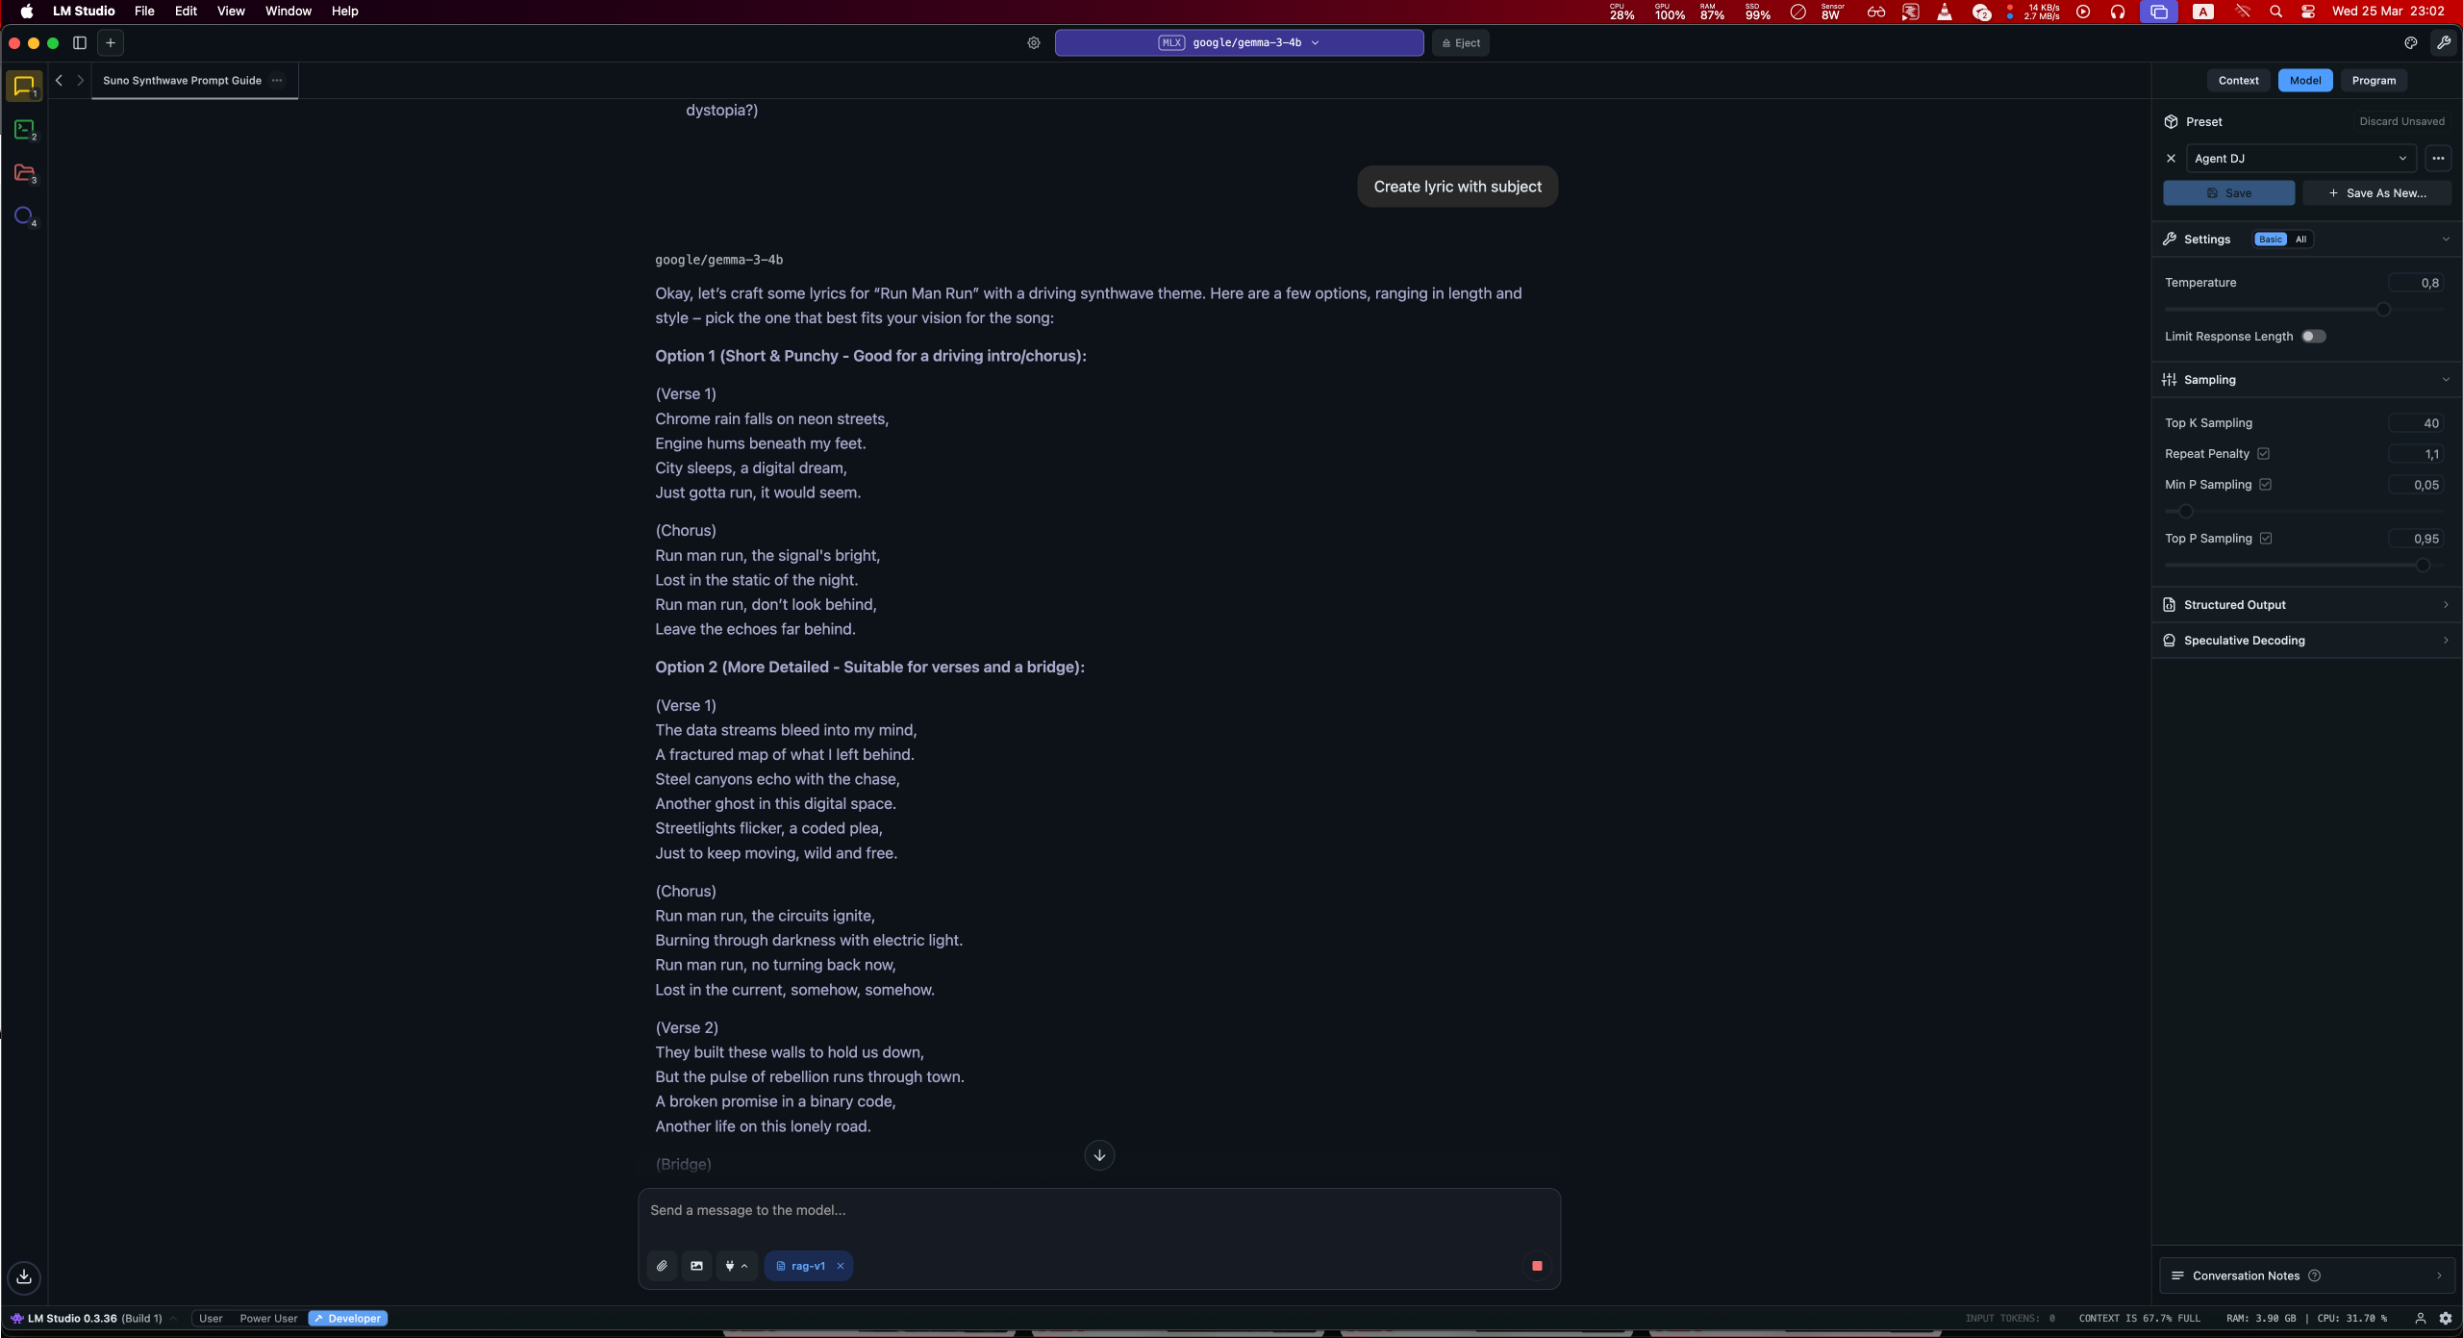Expand the Speculative Decoding section
This screenshot has width=2463, height=1338.
click(x=2305, y=641)
